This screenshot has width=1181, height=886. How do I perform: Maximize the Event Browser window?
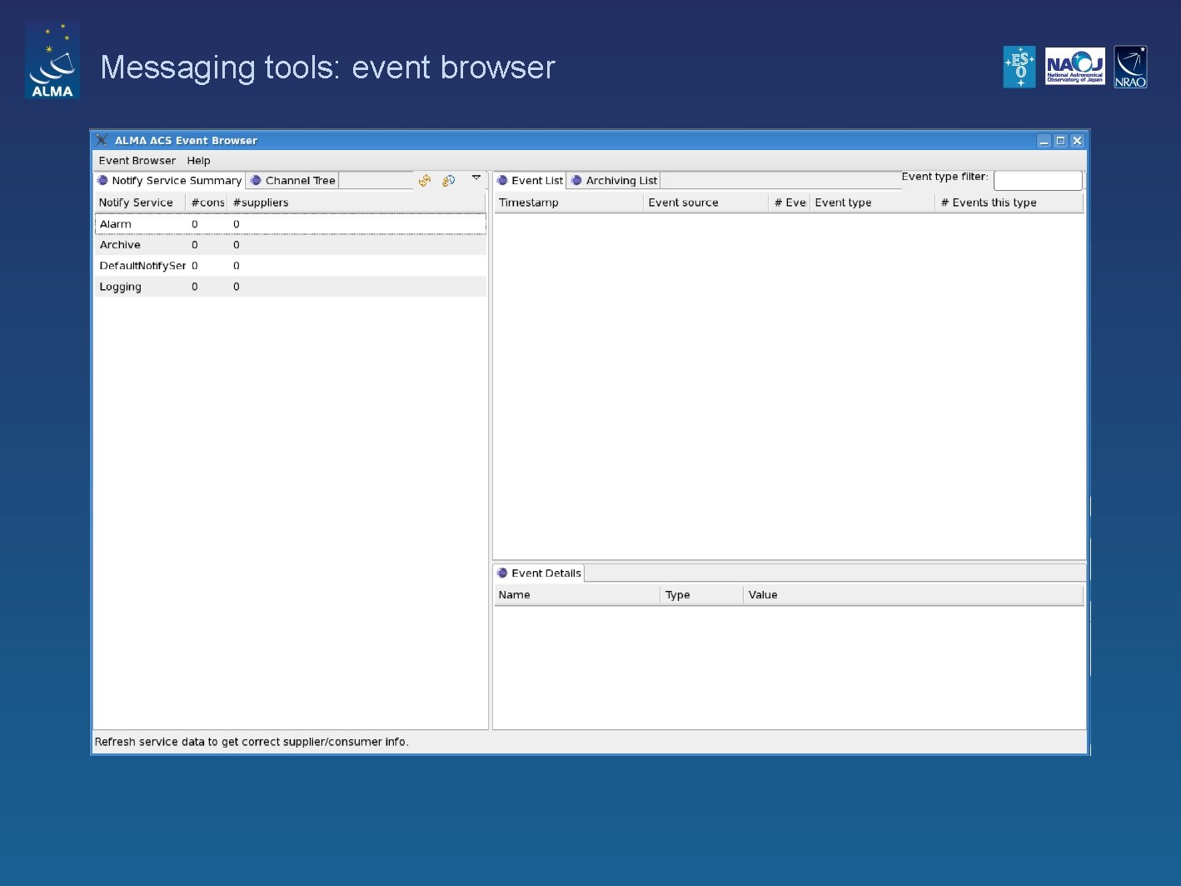coord(1060,141)
